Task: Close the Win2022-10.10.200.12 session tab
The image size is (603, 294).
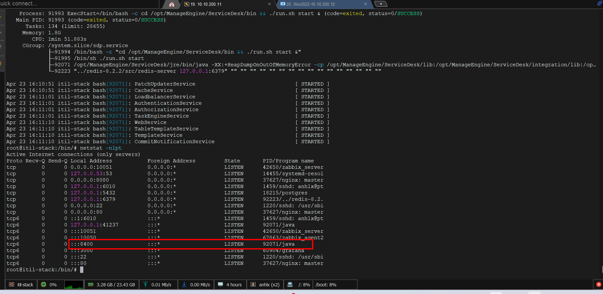Action: pos(366,4)
